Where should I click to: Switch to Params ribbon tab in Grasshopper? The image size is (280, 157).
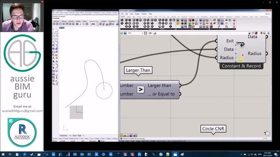click(123, 17)
